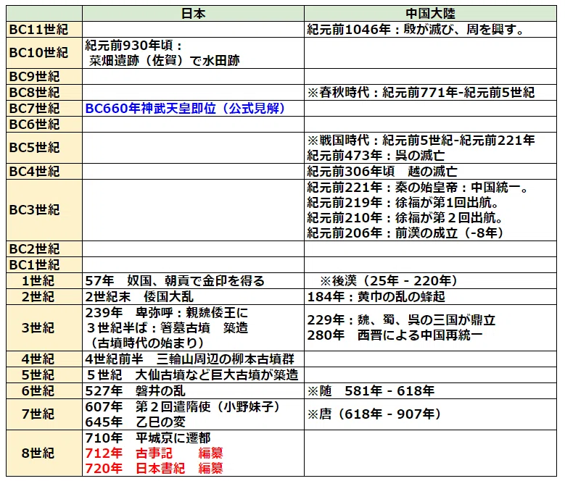
Task: Click red 720年 日本書紀 編纂 line
Action: (154, 469)
